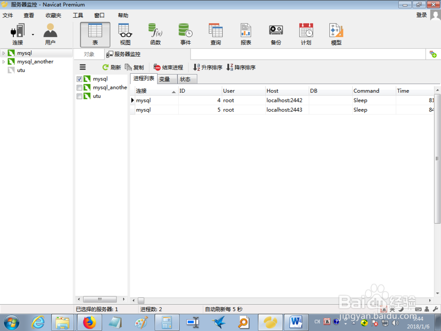441x331 pixels.
Task: Sort descending with 降序排序
Action: click(x=241, y=67)
